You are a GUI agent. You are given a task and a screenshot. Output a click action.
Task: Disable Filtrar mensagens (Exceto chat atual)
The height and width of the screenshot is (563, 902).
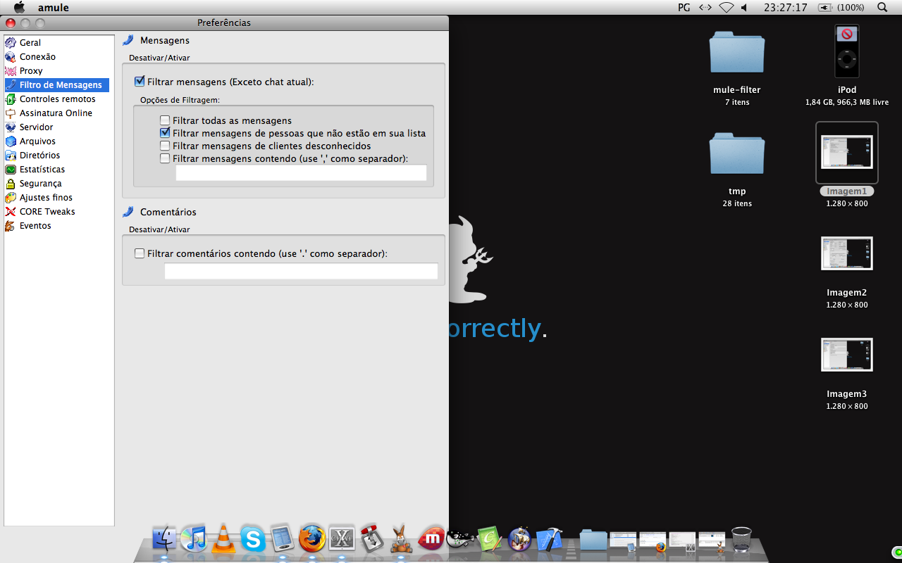point(140,82)
